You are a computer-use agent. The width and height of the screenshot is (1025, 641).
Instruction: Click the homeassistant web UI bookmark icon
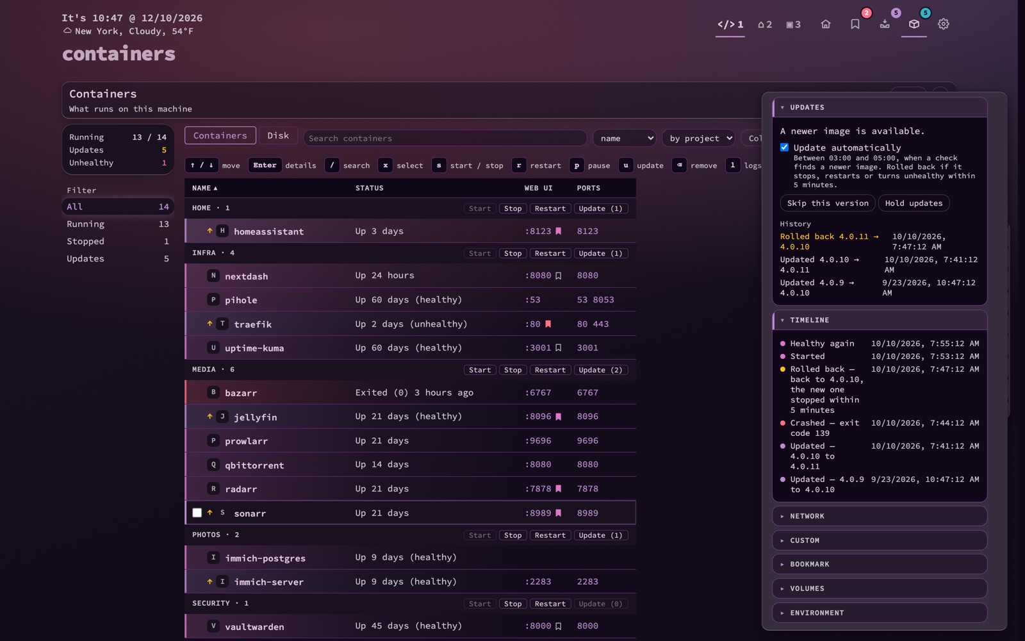coord(558,231)
